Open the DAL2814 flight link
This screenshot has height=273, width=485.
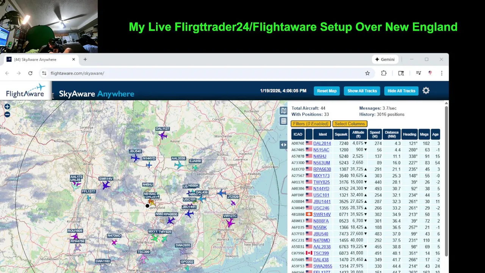[322, 143]
